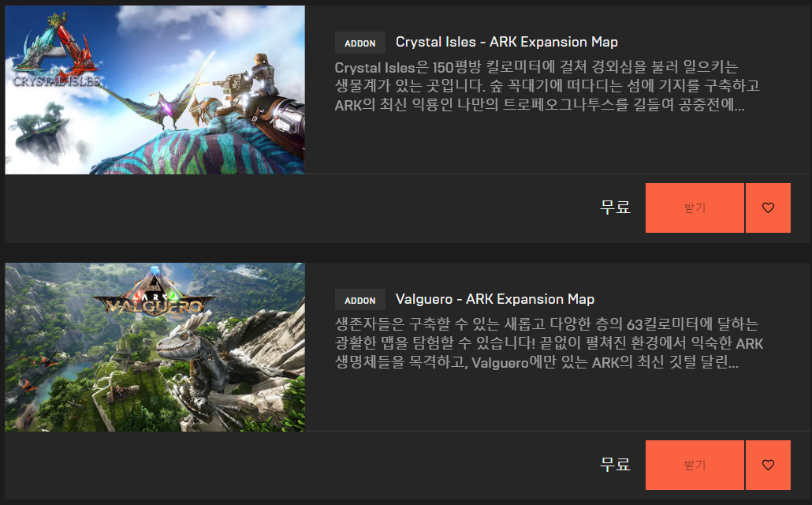
Task: Add Valguero to wishlist with heart icon
Action: (768, 465)
